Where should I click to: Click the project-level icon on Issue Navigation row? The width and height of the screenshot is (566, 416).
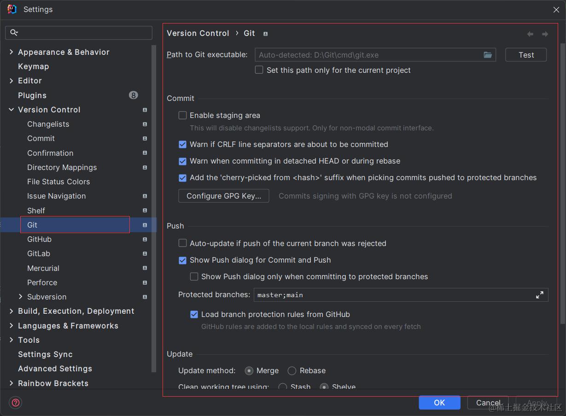(x=145, y=196)
